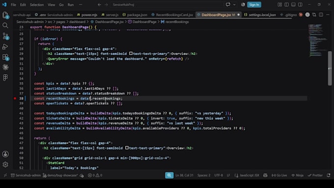Remove the breakpoint on line 38
Viewport: 334px width, 188px height.
point(15,98)
